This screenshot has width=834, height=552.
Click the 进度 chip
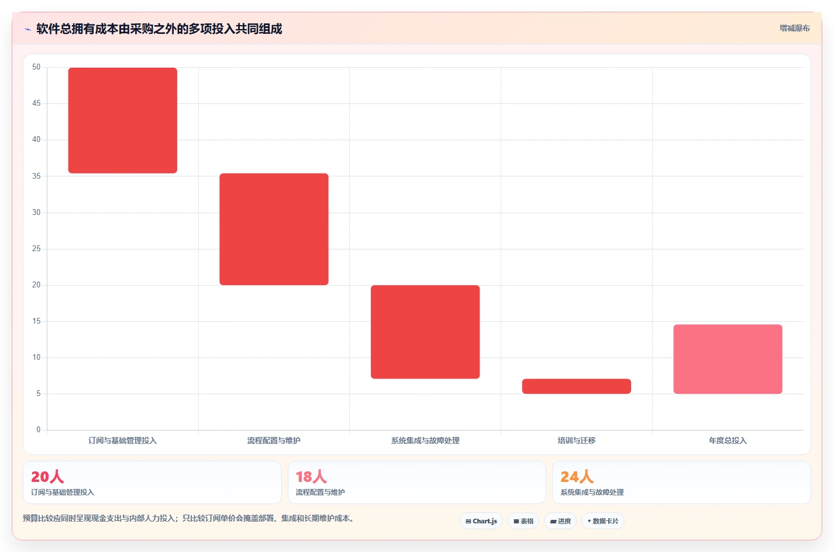(560, 521)
